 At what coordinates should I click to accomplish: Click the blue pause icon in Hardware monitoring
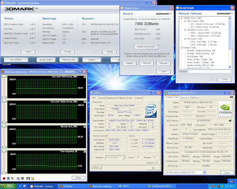point(8,178)
